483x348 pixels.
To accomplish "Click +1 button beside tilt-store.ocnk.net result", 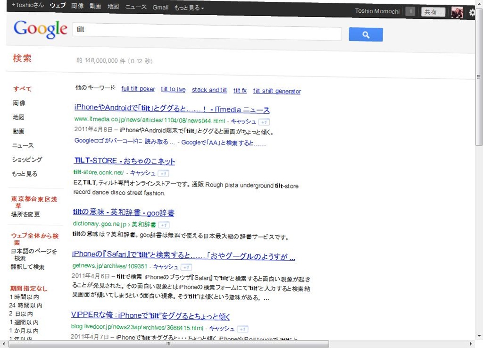I will pos(163,174).
